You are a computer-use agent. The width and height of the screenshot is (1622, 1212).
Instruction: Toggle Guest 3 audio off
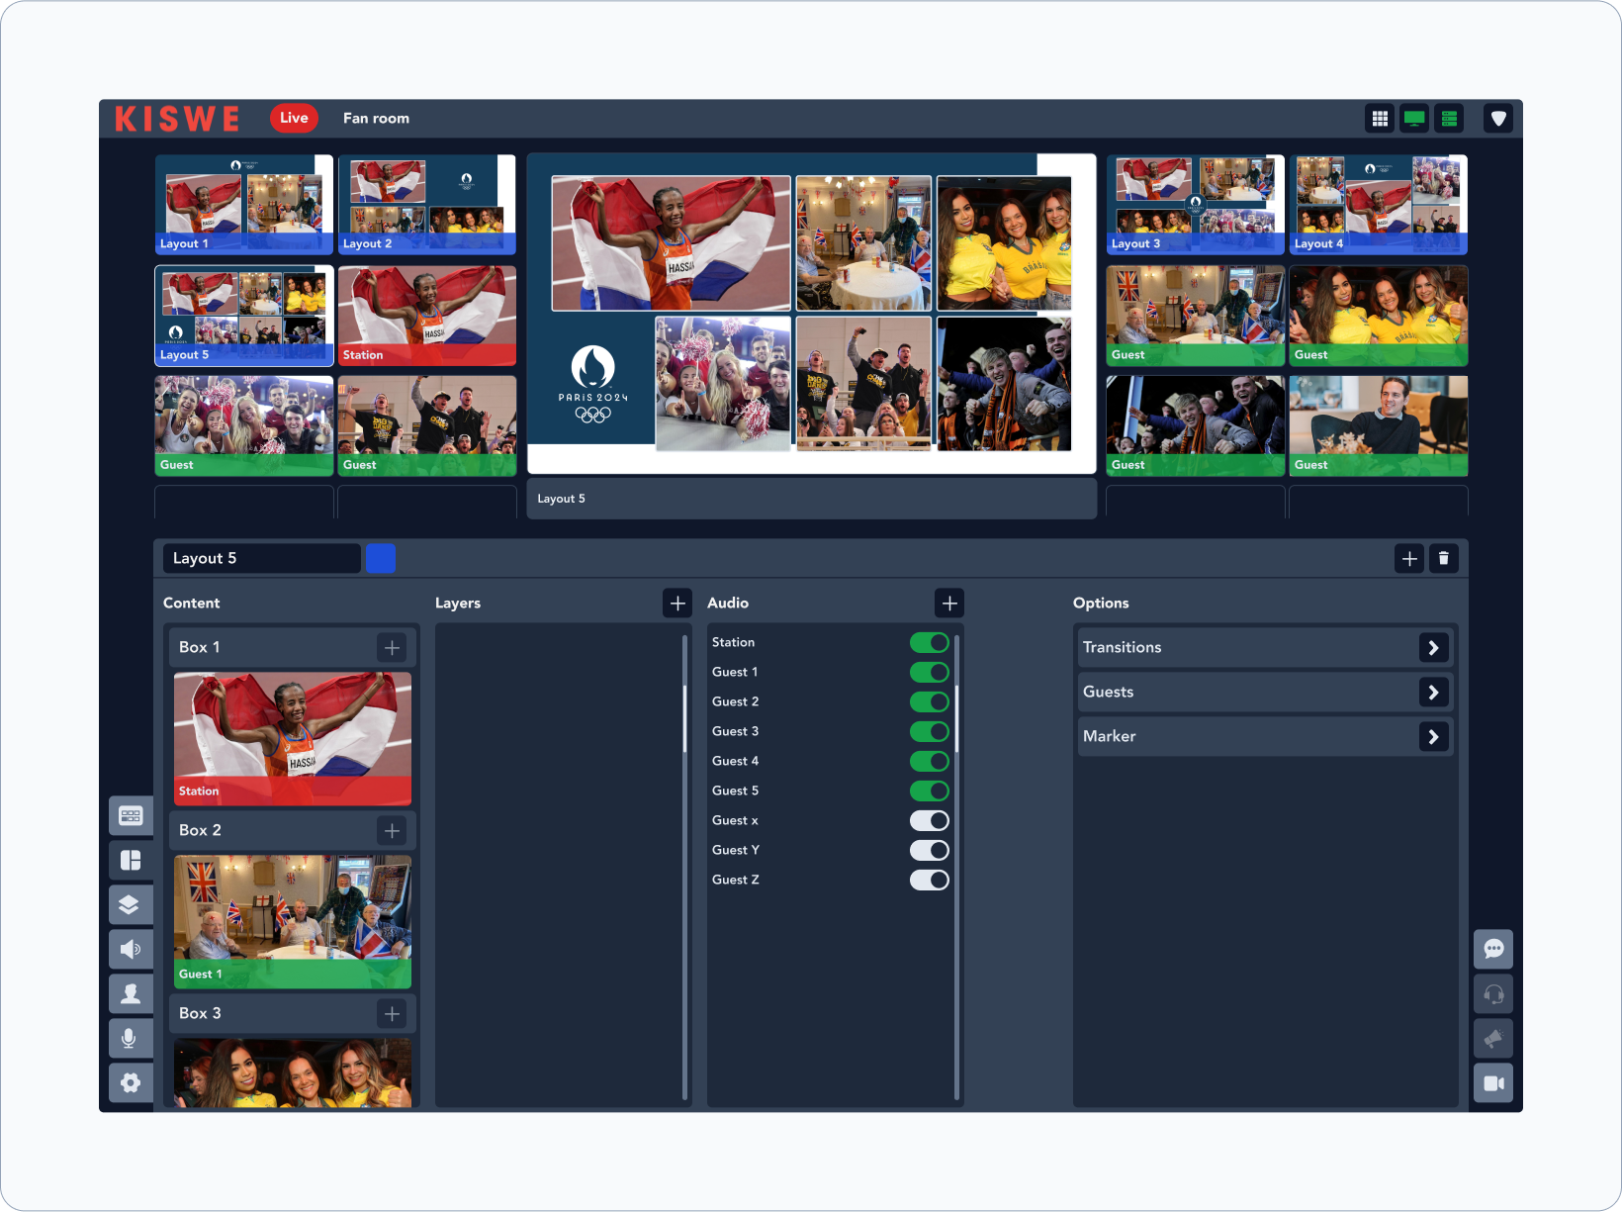pos(930,732)
